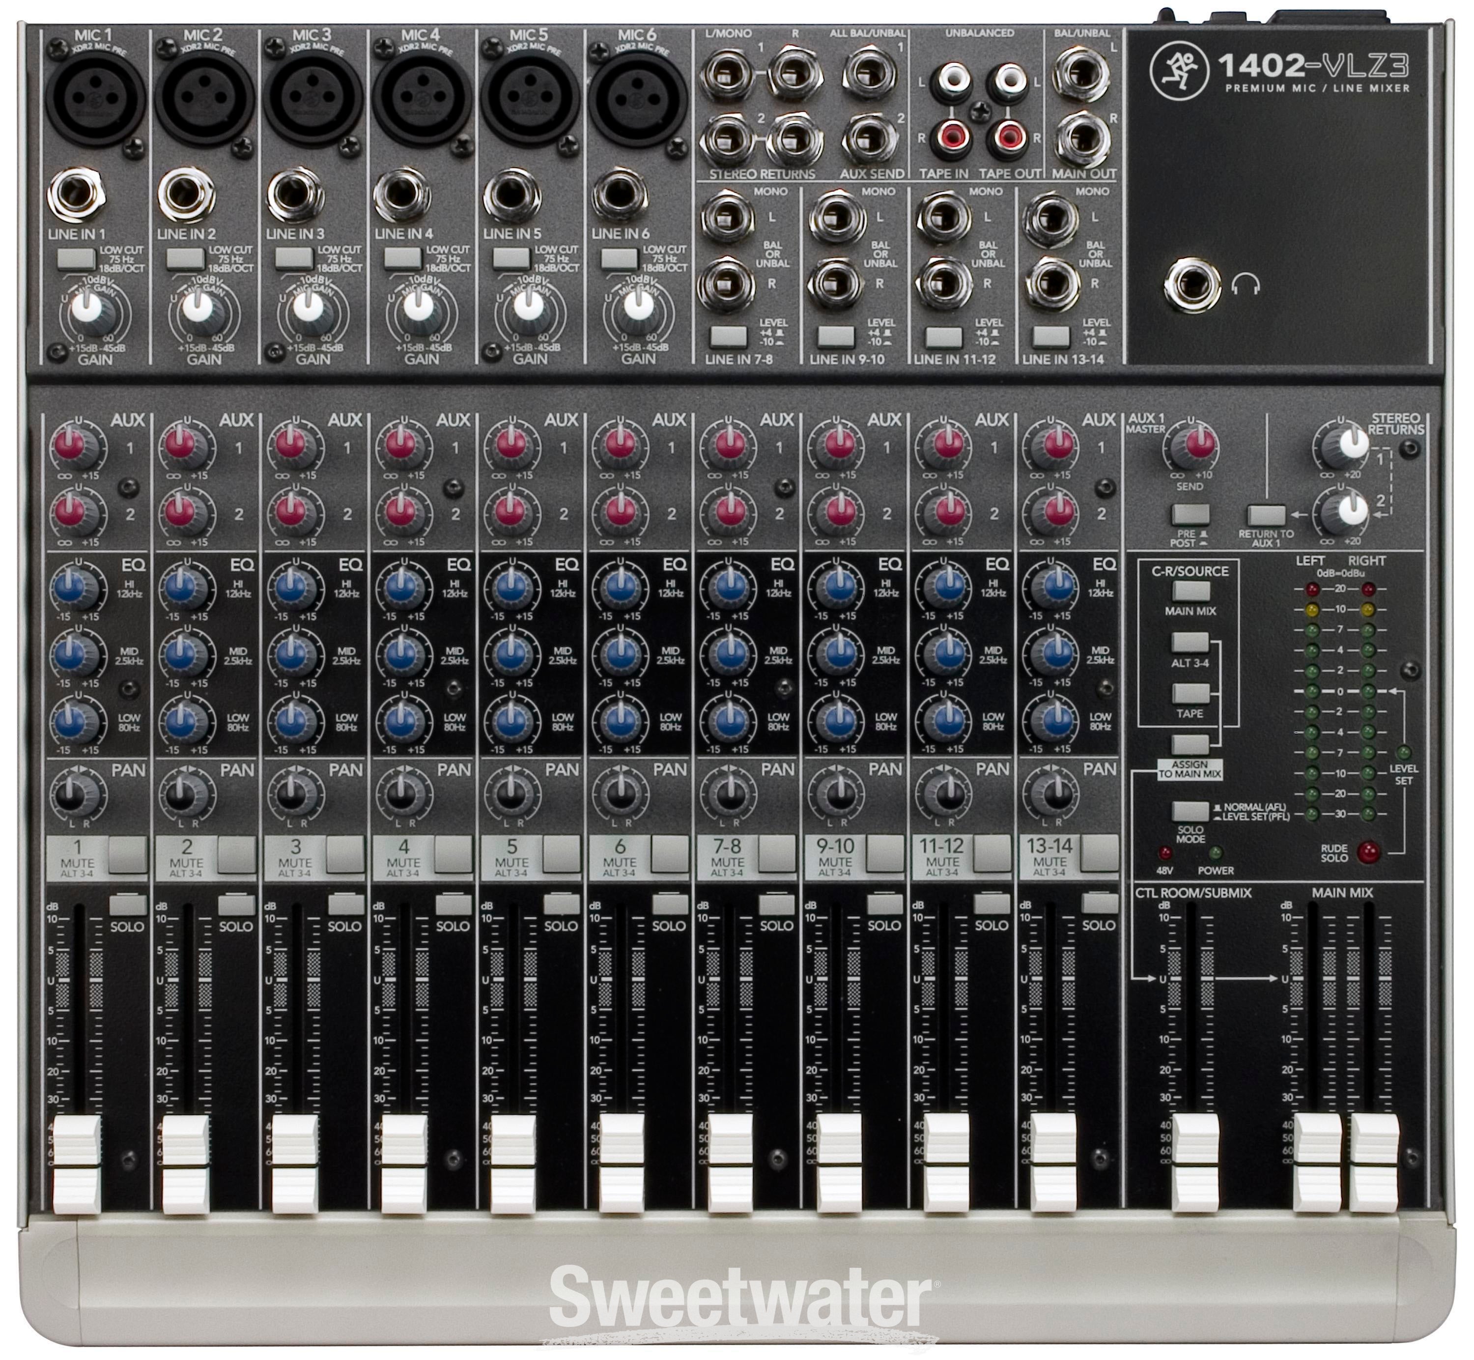The image size is (1474, 1360).
Task: Click the 1402-VLZ3 model name text
Action: point(1313,66)
